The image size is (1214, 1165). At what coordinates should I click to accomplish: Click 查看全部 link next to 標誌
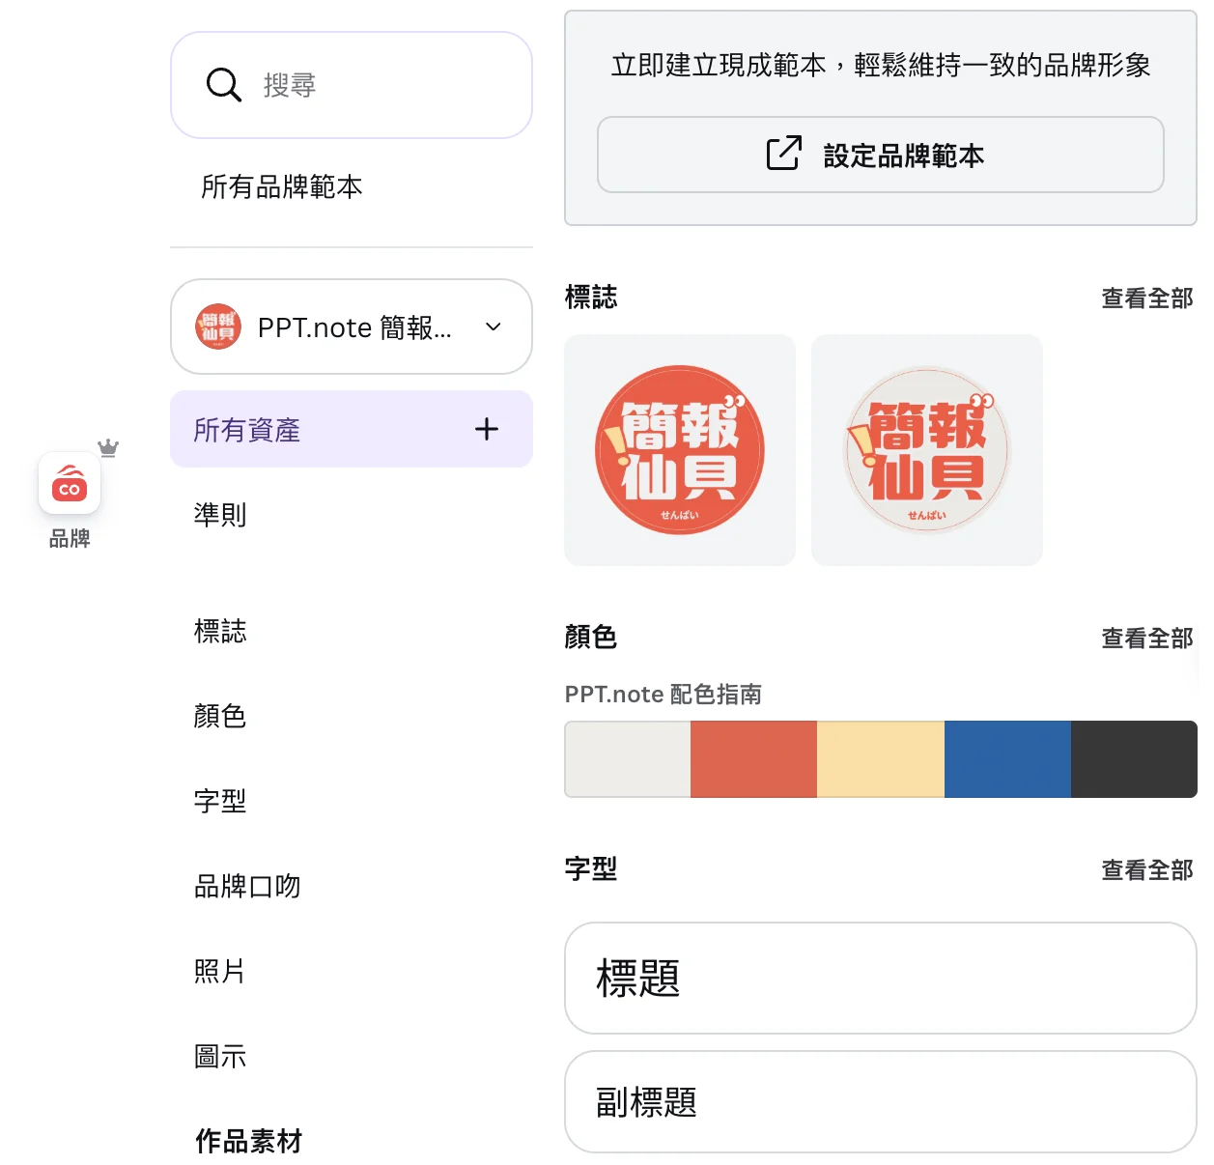tap(1146, 298)
